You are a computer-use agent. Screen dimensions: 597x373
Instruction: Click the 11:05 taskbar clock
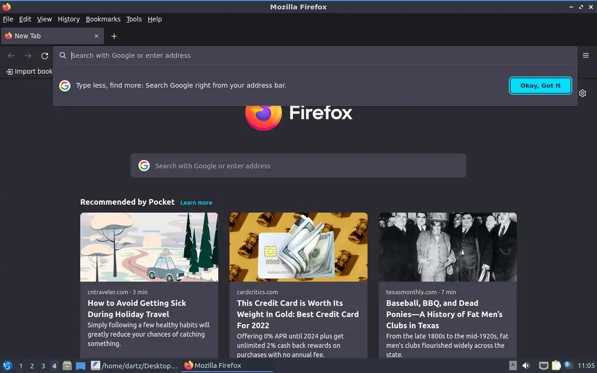click(x=586, y=366)
